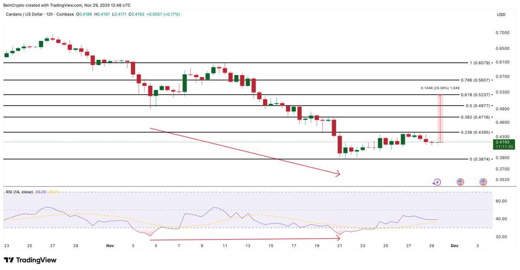Click the Cardano / US Dollar symbol title

[25, 14]
